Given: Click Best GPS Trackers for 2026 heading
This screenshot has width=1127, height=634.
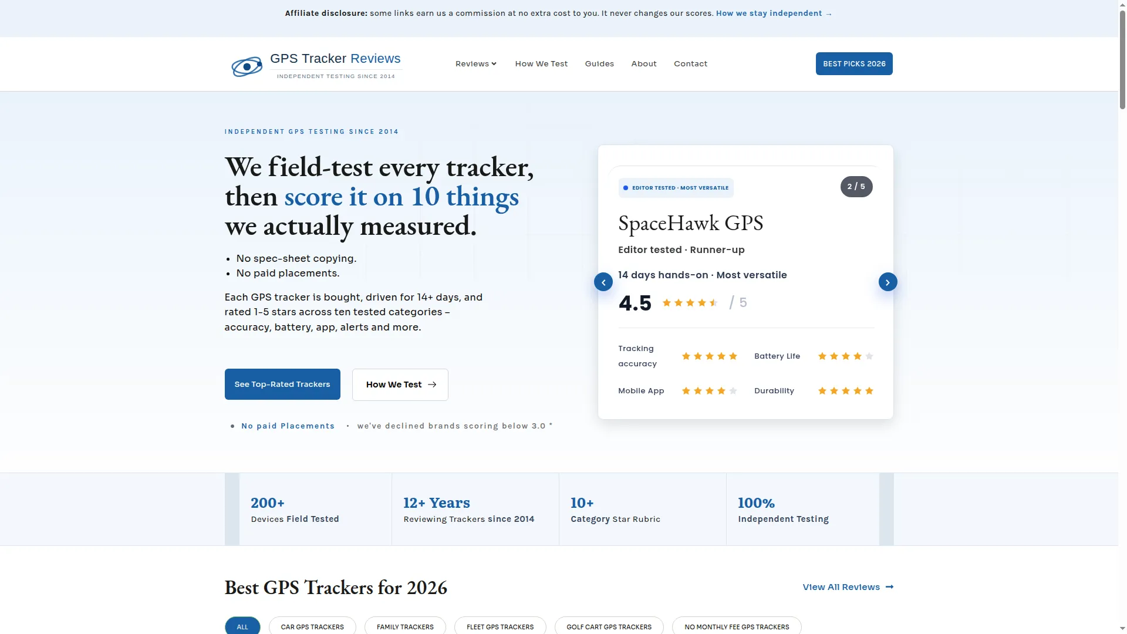Looking at the screenshot, I should [x=336, y=588].
